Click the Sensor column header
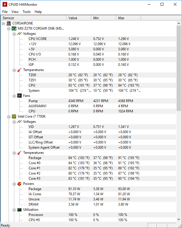182x228 pixels. (x=33, y=18)
